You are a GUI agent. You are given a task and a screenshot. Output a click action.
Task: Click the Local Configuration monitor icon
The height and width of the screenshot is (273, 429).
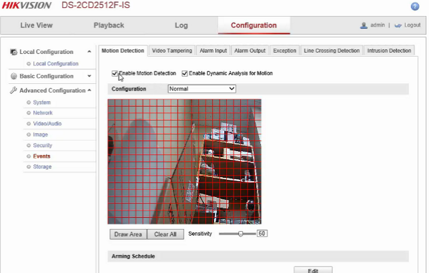[13, 52]
